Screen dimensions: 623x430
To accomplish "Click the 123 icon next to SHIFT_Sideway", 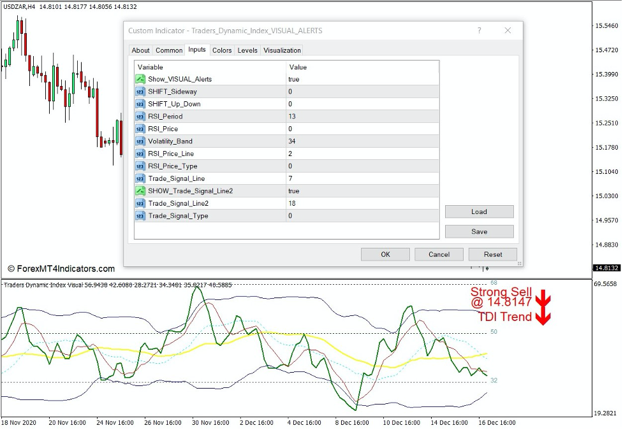I will tap(140, 91).
